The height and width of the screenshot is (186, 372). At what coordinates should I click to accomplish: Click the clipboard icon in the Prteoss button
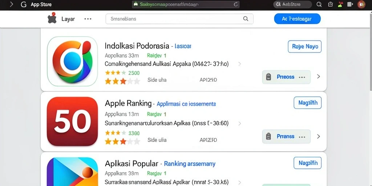[268, 77]
